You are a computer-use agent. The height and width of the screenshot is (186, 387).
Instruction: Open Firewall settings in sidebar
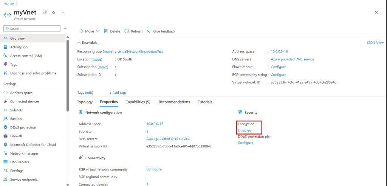[x=16, y=136]
